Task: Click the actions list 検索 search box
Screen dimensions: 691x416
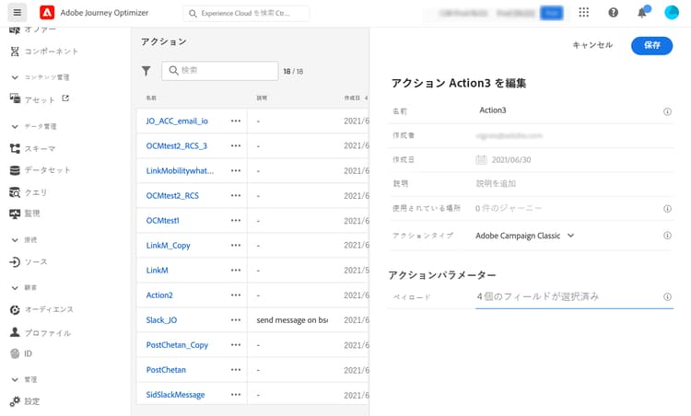Action: tap(220, 71)
